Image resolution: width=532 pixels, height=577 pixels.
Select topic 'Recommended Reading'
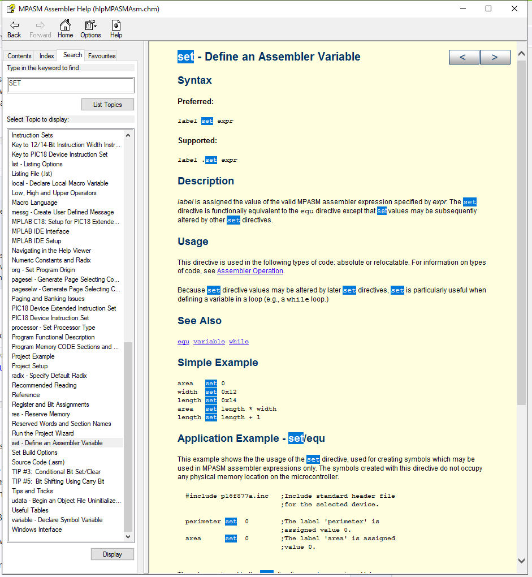click(44, 385)
